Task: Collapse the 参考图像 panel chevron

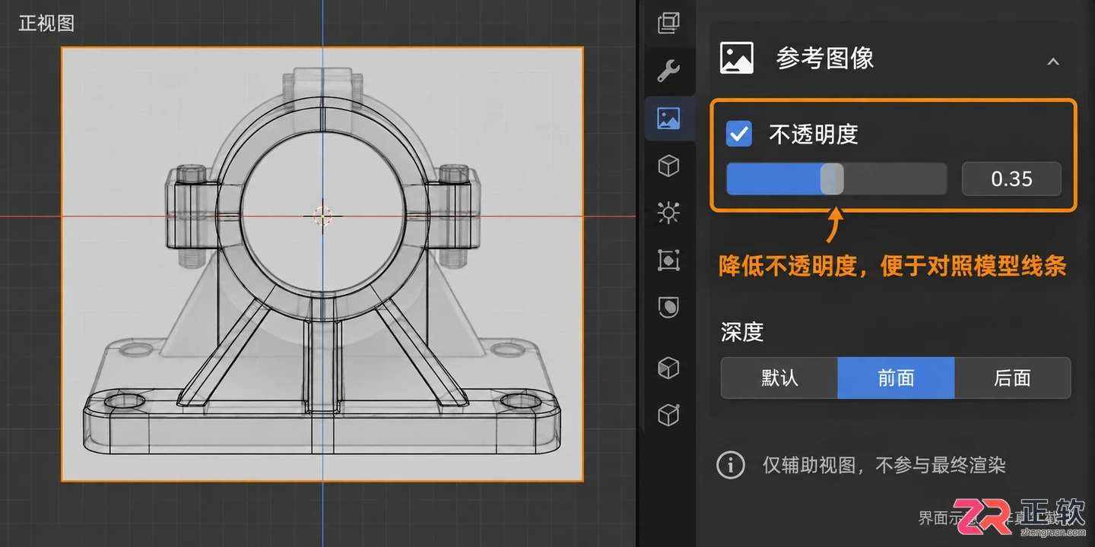Action: pyautogui.click(x=1053, y=62)
